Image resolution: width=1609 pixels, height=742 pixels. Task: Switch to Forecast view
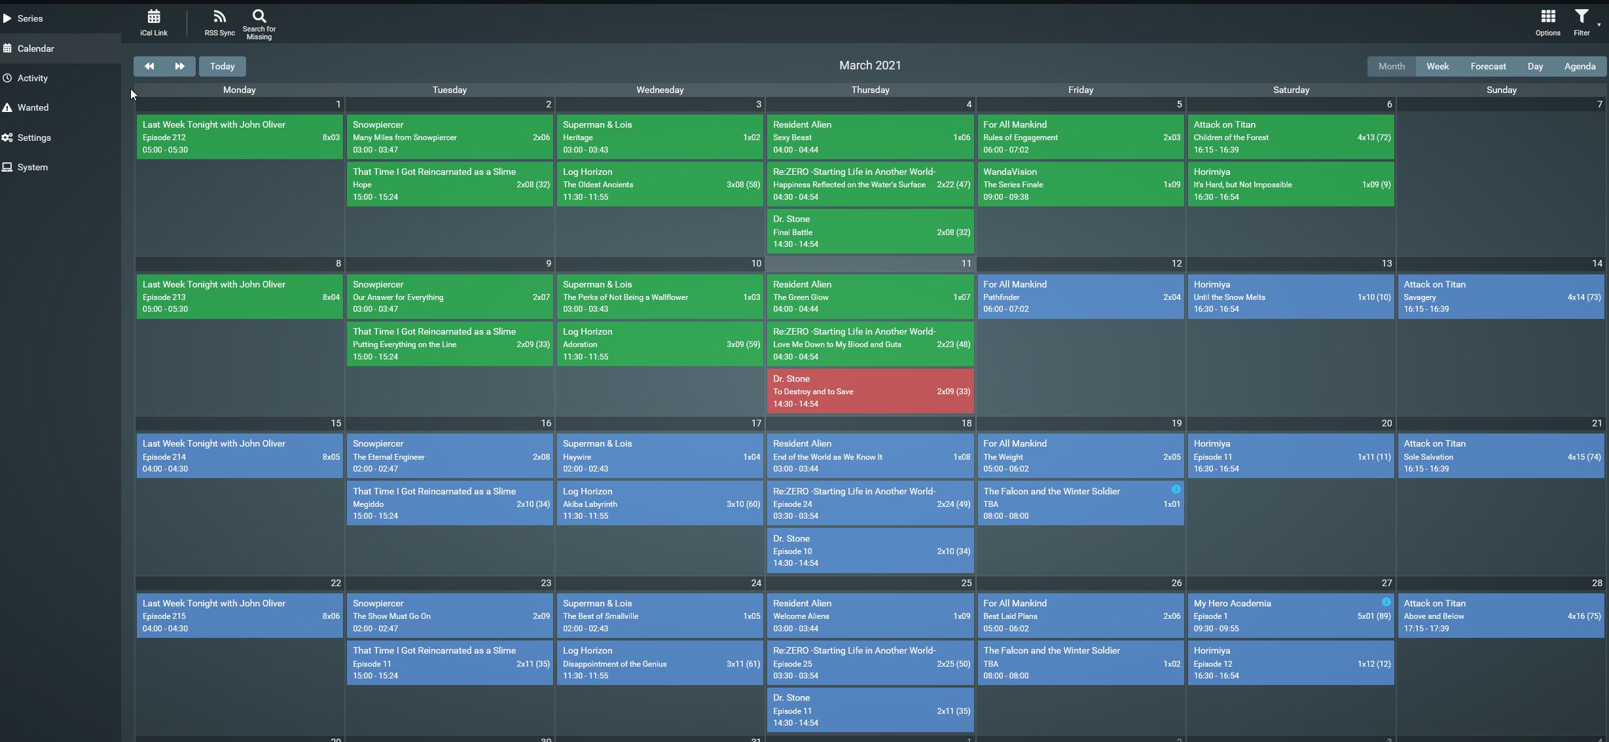click(x=1488, y=66)
